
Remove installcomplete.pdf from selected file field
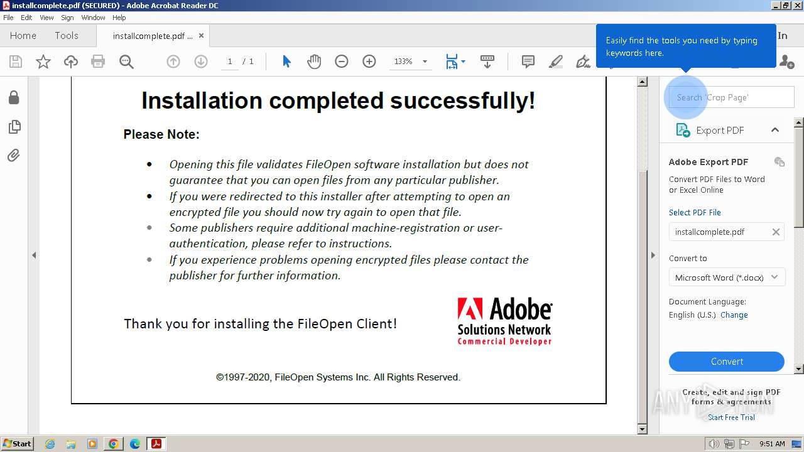point(776,232)
